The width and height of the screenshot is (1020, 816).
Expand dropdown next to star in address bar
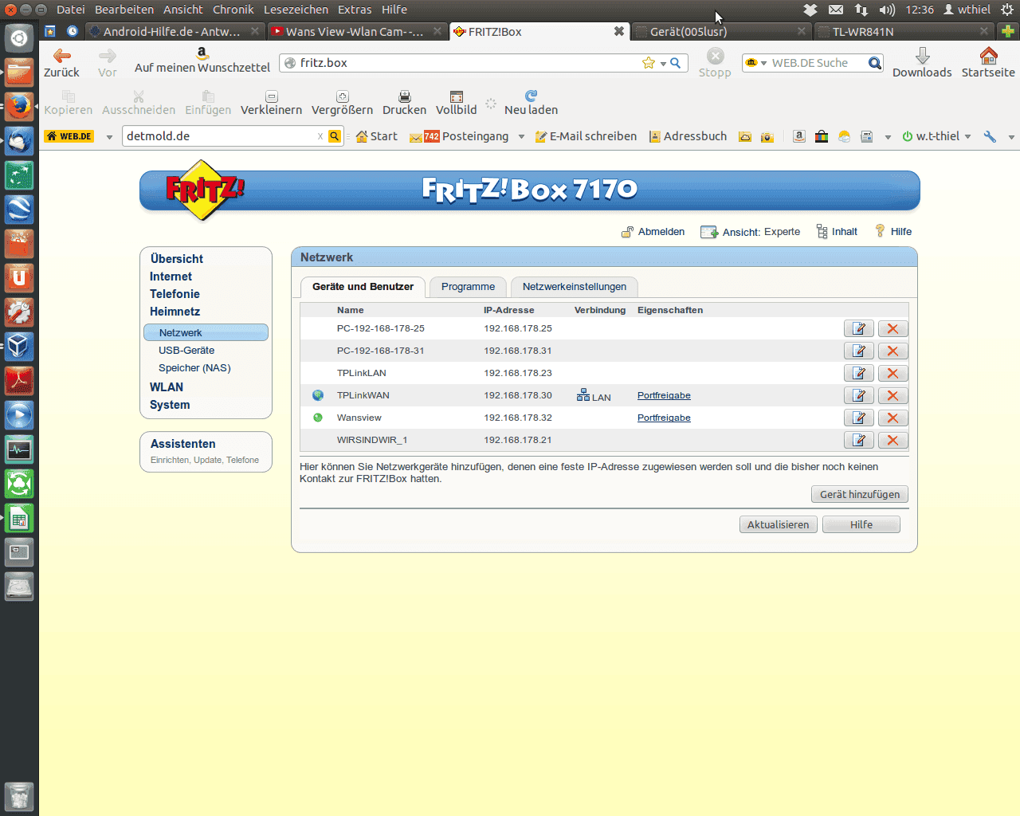663,64
